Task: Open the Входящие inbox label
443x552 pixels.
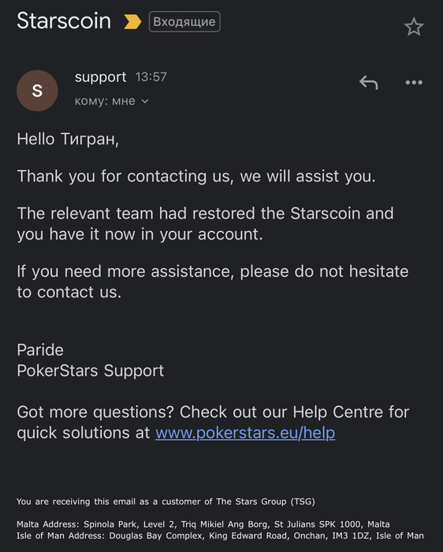Action: pos(184,21)
